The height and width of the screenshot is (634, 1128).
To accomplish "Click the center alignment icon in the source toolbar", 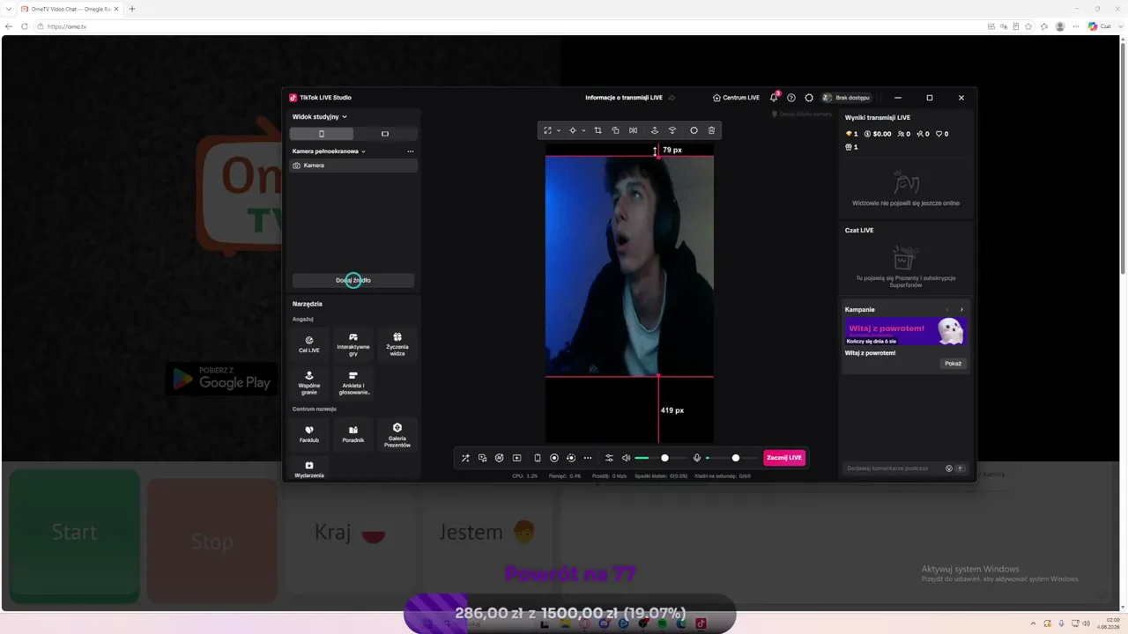I will (573, 130).
